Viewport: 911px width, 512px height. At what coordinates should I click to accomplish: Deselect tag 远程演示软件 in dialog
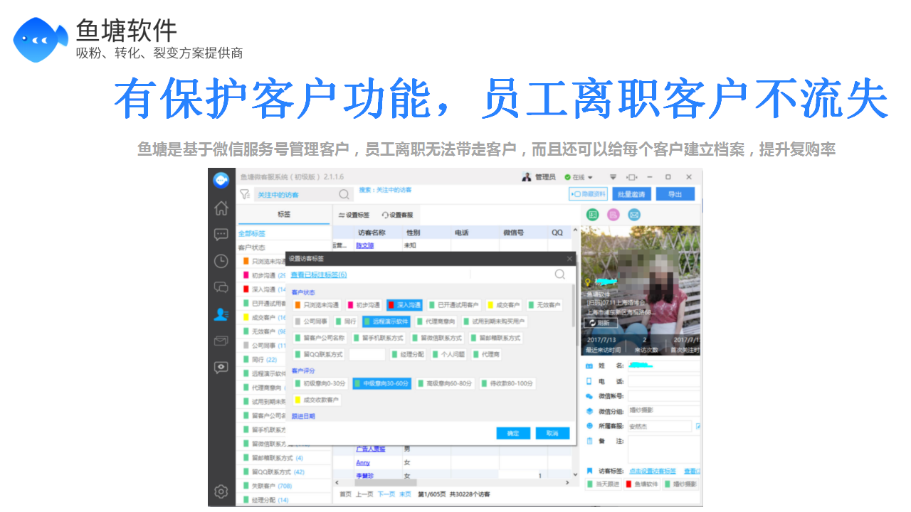pos(388,321)
